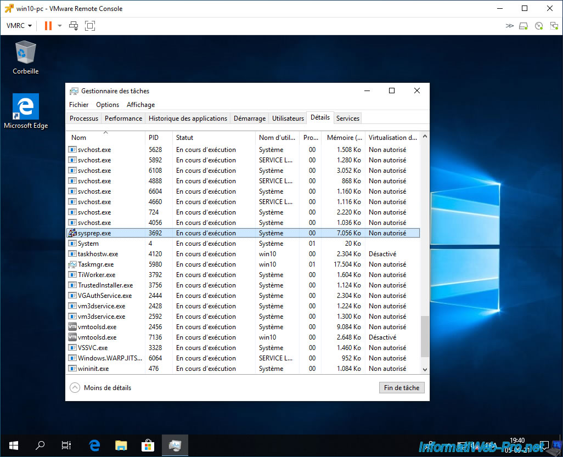The width and height of the screenshot is (563, 457).
Task: Select the Windows.WARP.JITS... process row
Action: 243,358
